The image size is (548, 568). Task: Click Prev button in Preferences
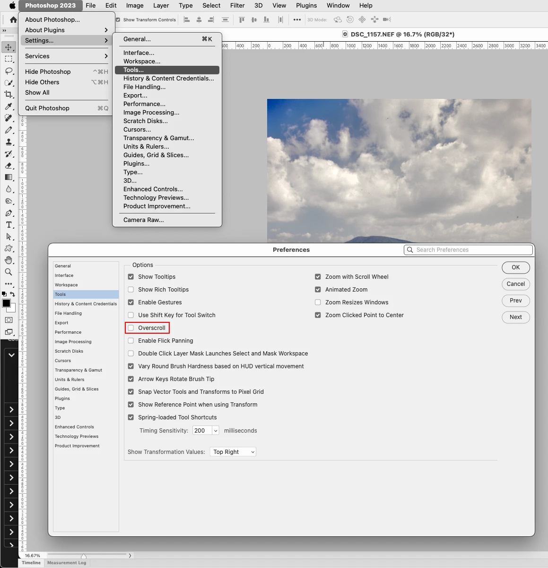(x=516, y=301)
